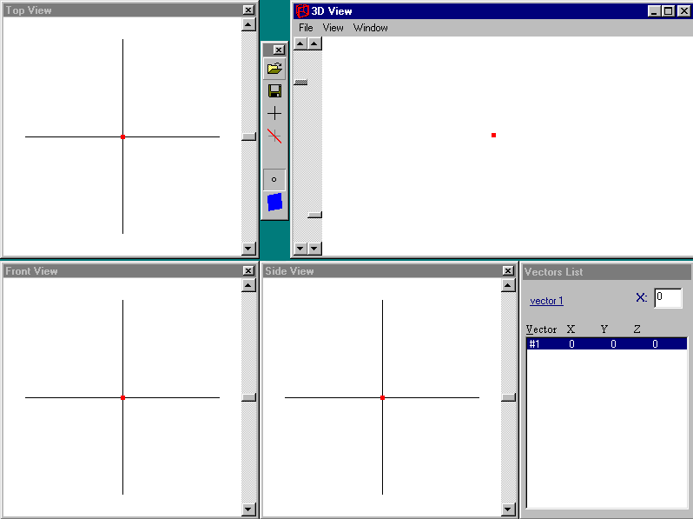Click the vector 1 link
Viewport: 693px width, 519px height.
coord(546,301)
